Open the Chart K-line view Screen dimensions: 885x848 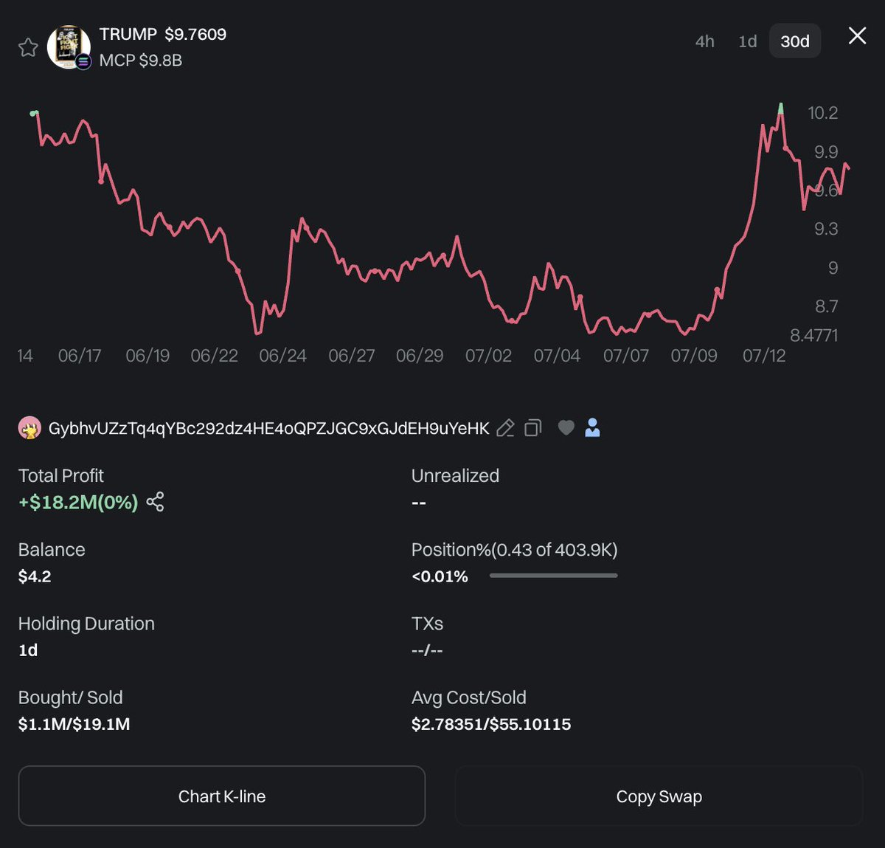tap(222, 796)
